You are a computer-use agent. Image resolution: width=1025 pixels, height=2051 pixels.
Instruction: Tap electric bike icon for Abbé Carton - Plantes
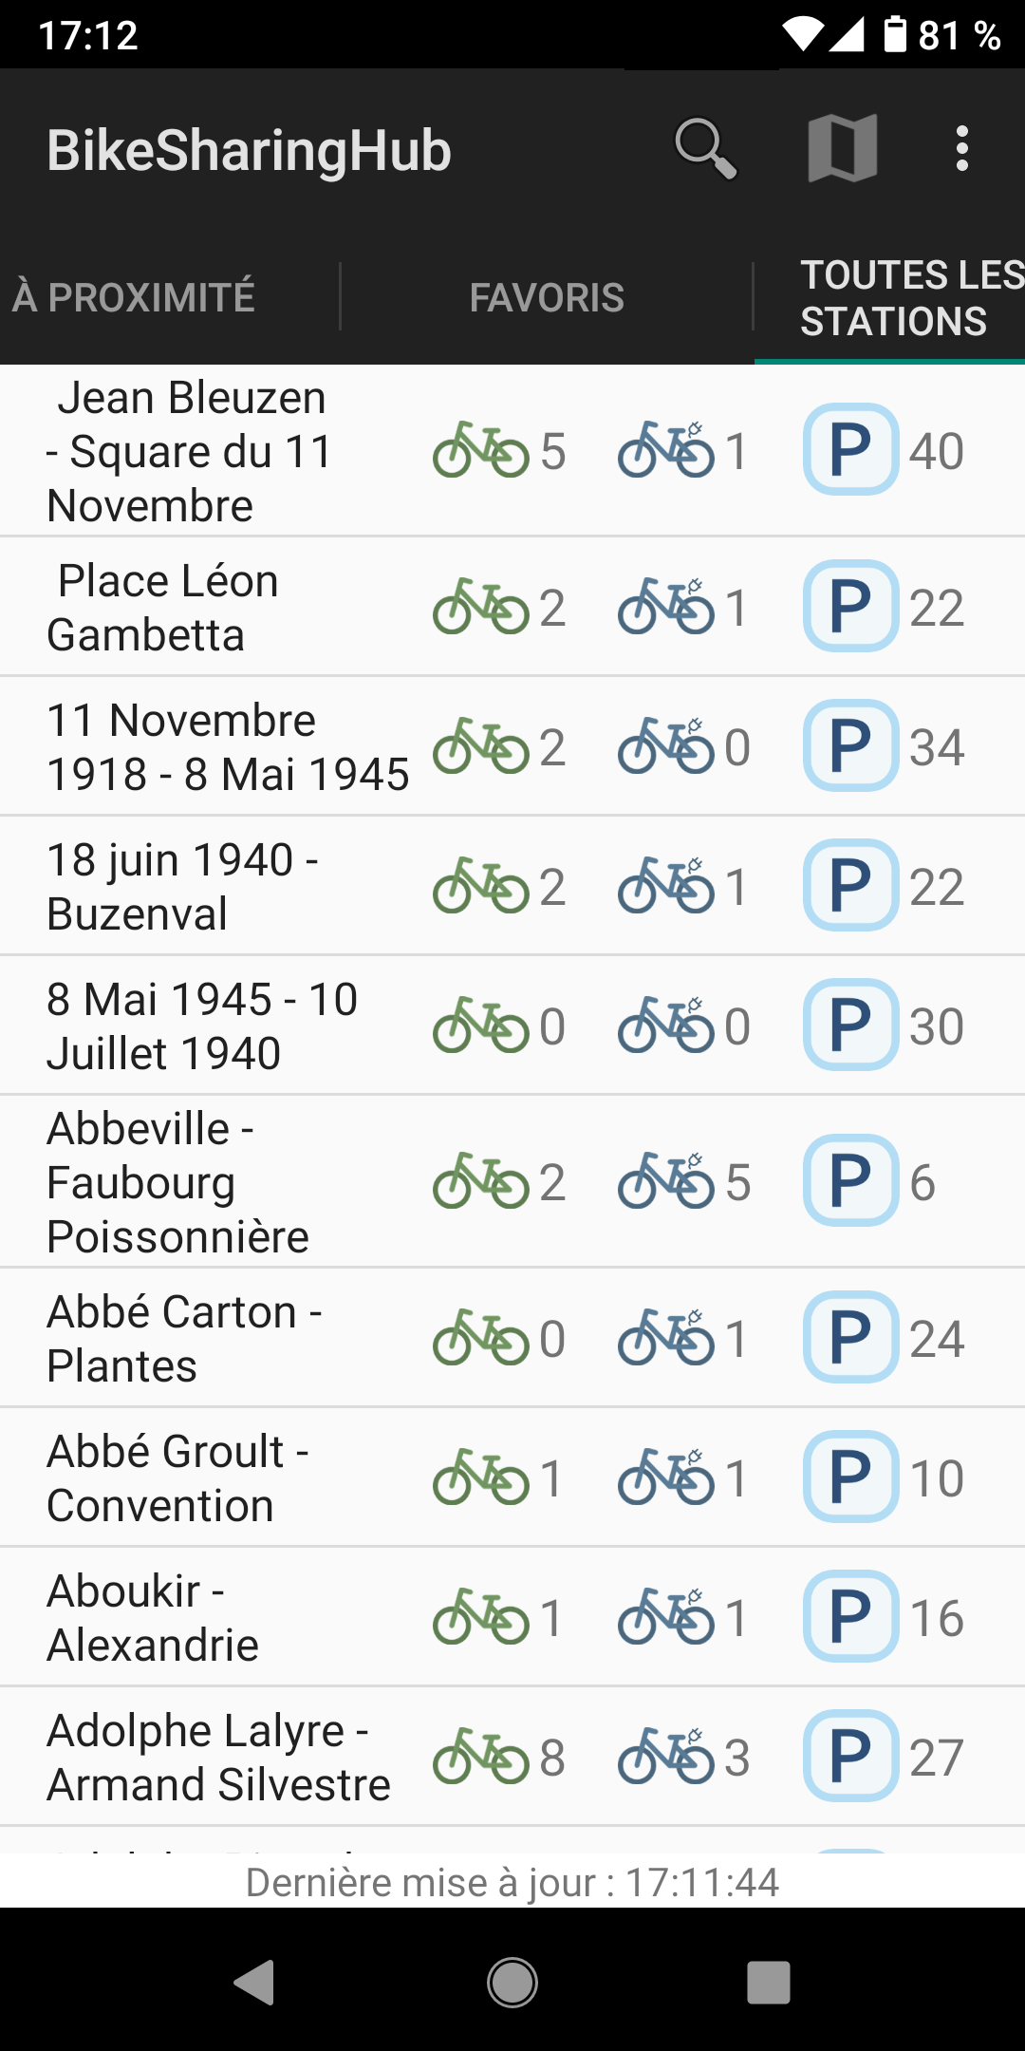coord(665,1338)
